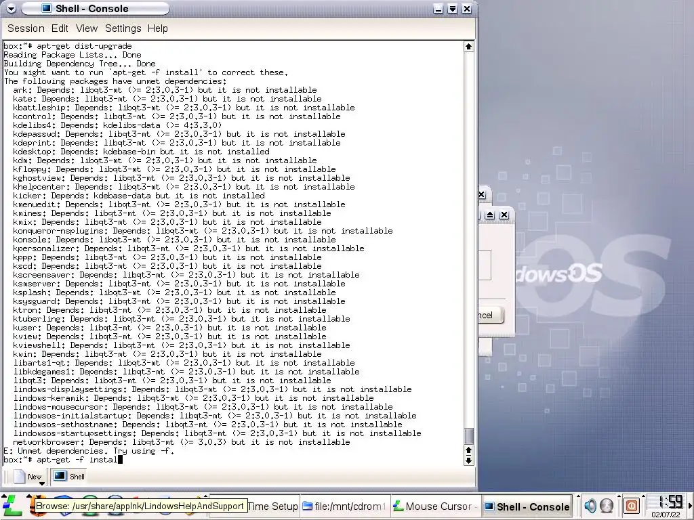Open the View menu
This screenshot has width=694, height=520.
(86, 28)
